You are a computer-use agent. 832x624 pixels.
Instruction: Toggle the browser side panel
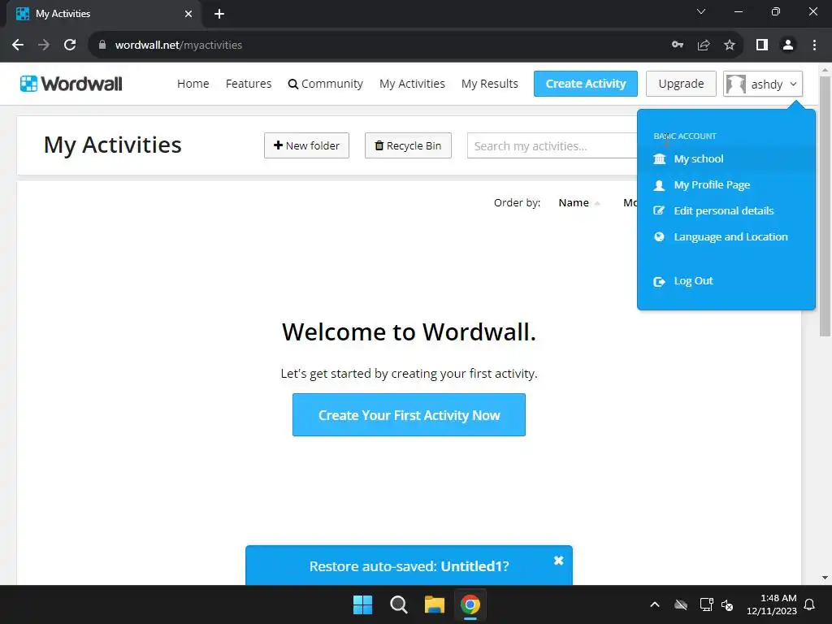[762, 45]
